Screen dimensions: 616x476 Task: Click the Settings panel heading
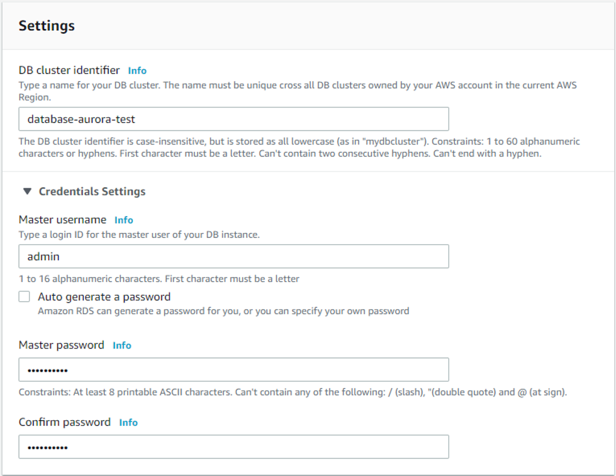click(47, 26)
